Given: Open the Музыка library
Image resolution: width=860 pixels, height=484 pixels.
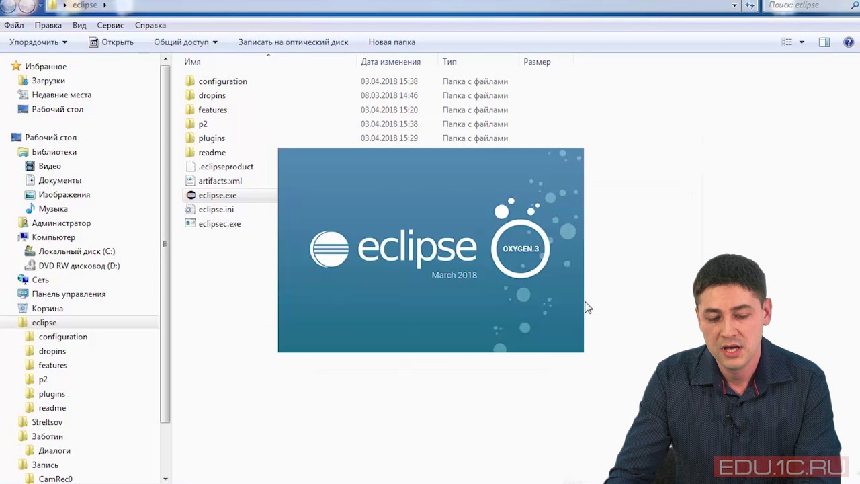Looking at the screenshot, I should [53, 208].
